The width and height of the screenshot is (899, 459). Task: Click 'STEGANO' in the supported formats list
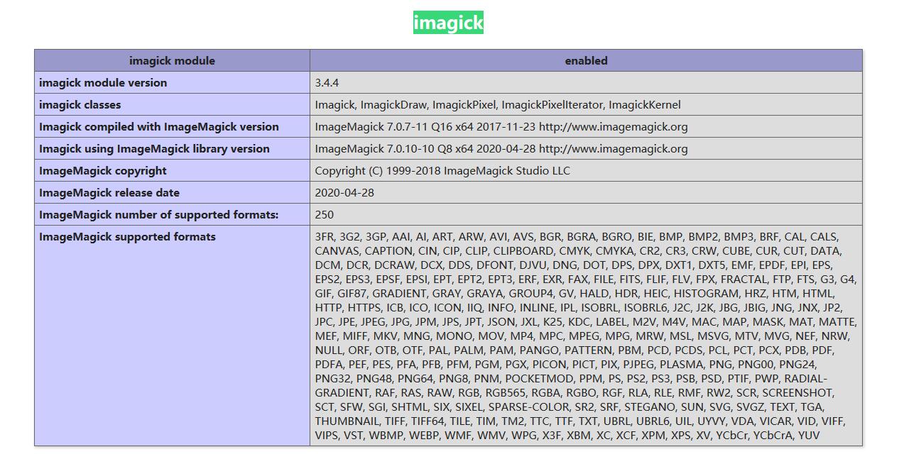tap(648, 407)
